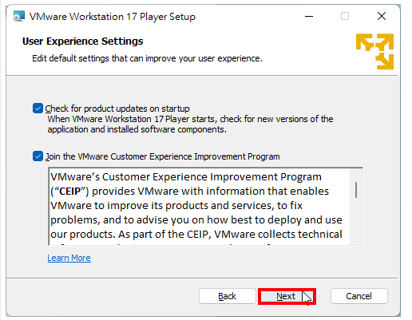Click the yellow VMware arrows logo

[374, 52]
